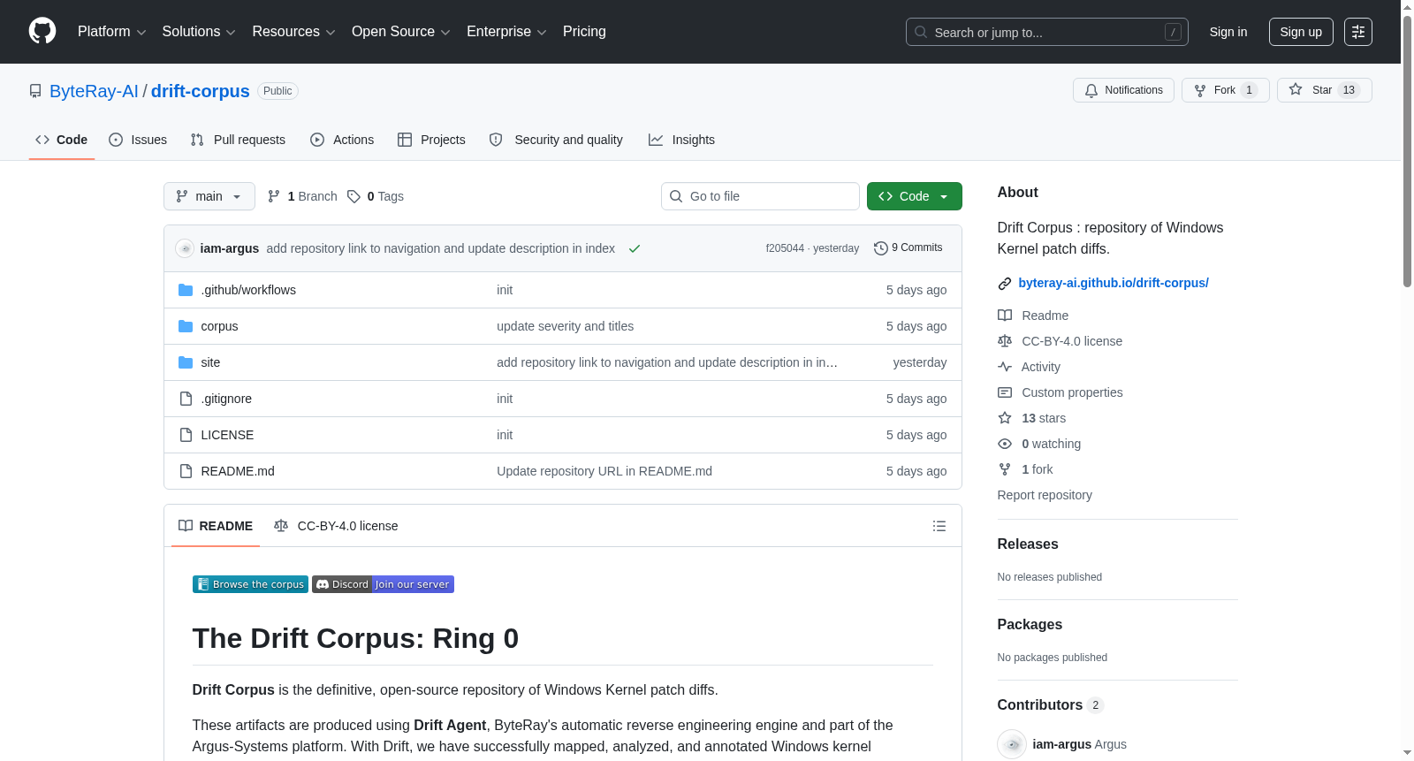Click the branch icon next to 1 Branch
The width and height of the screenshot is (1414, 761).
point(274,196)
